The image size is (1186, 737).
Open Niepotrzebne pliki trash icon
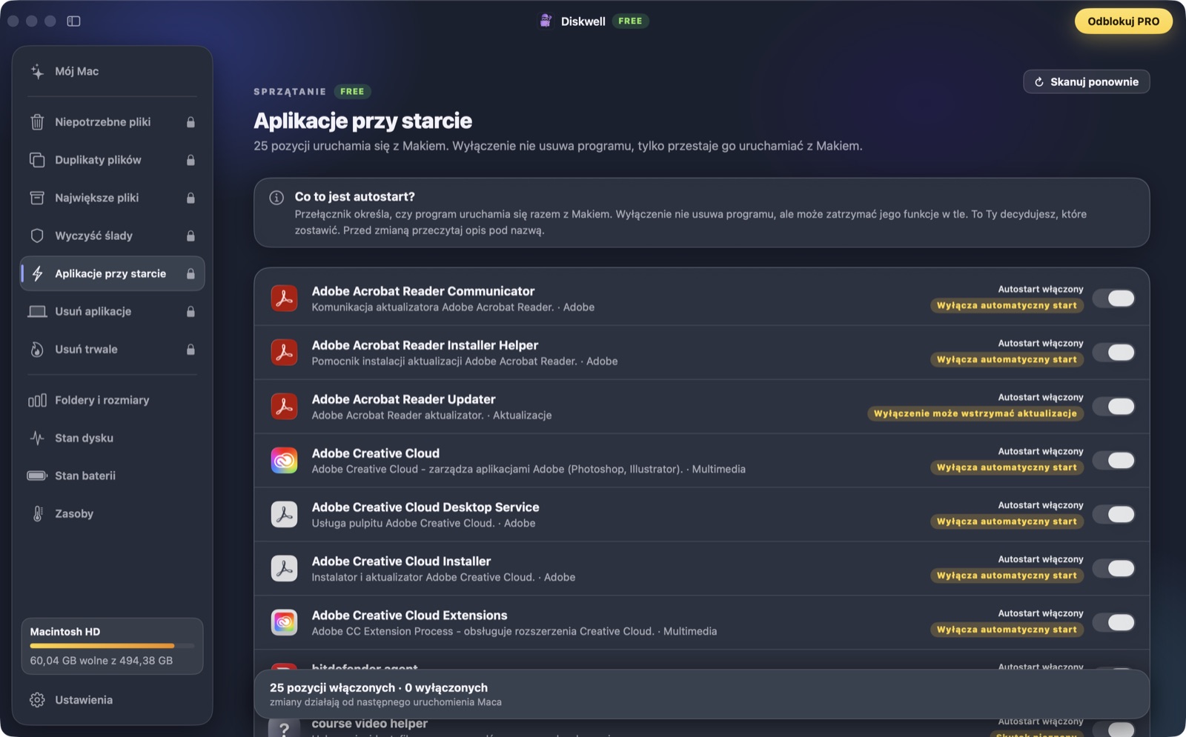click(37, 122)
